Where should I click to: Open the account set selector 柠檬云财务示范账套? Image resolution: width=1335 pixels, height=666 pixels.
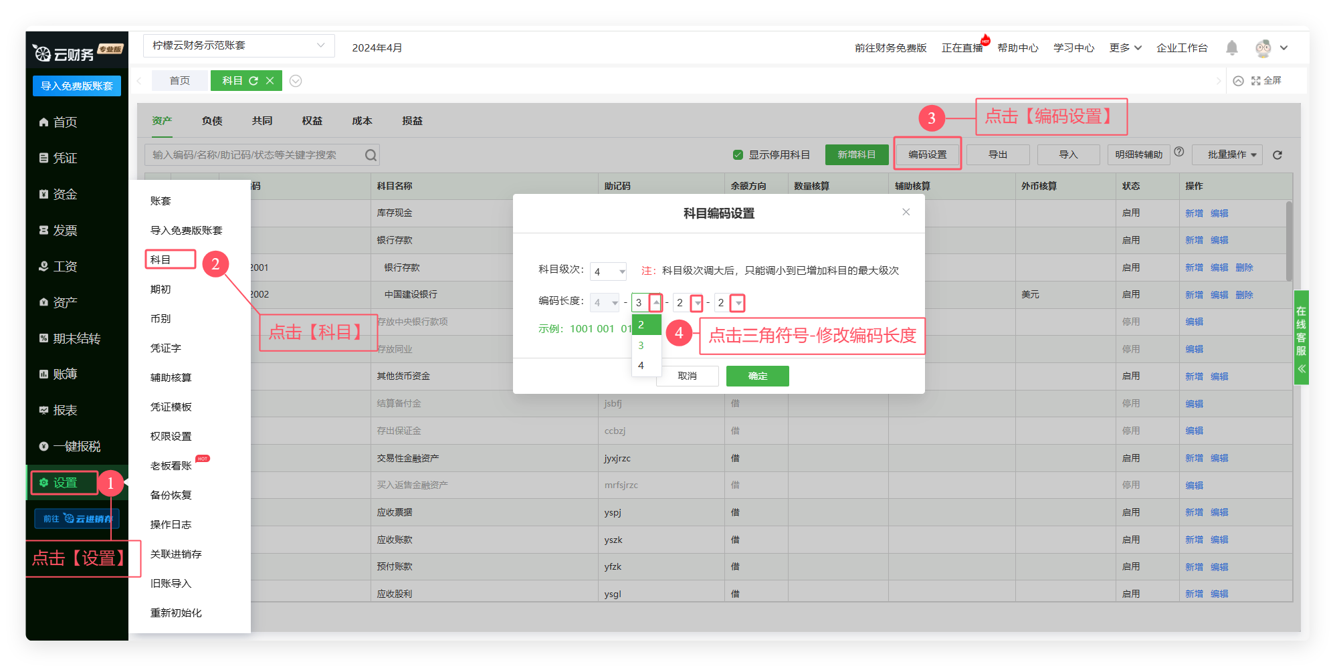[238, 45]
